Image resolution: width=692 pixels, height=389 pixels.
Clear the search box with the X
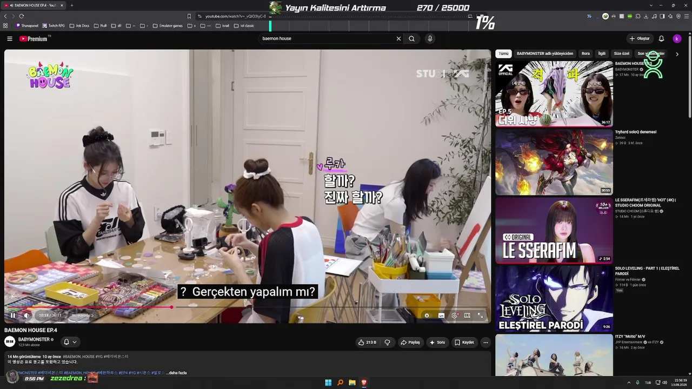[x=398, y=39]
